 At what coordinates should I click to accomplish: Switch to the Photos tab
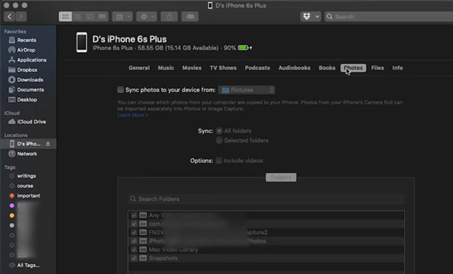point(353,68)
